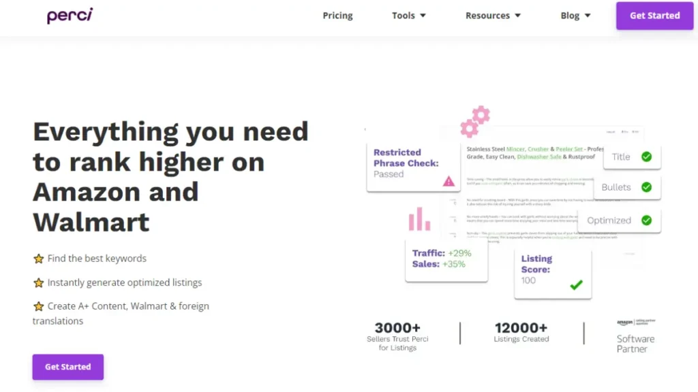This screenshot has height=392, width=698.
Task: Click the Perci logo
Action: click(70, 16)
